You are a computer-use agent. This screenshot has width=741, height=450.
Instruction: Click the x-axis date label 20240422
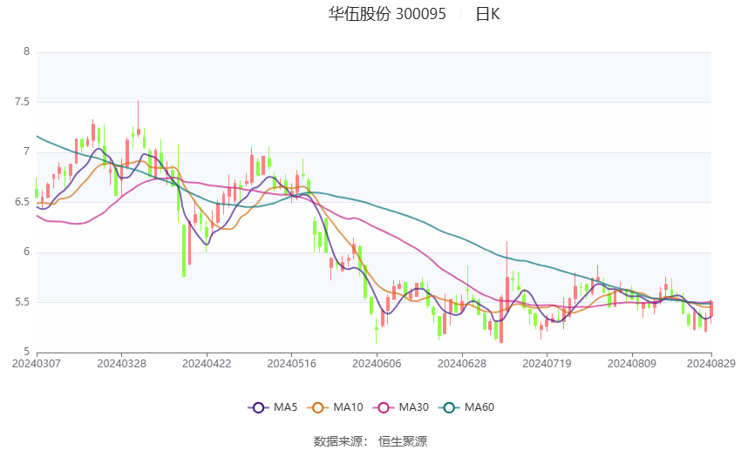coord(207,364)
